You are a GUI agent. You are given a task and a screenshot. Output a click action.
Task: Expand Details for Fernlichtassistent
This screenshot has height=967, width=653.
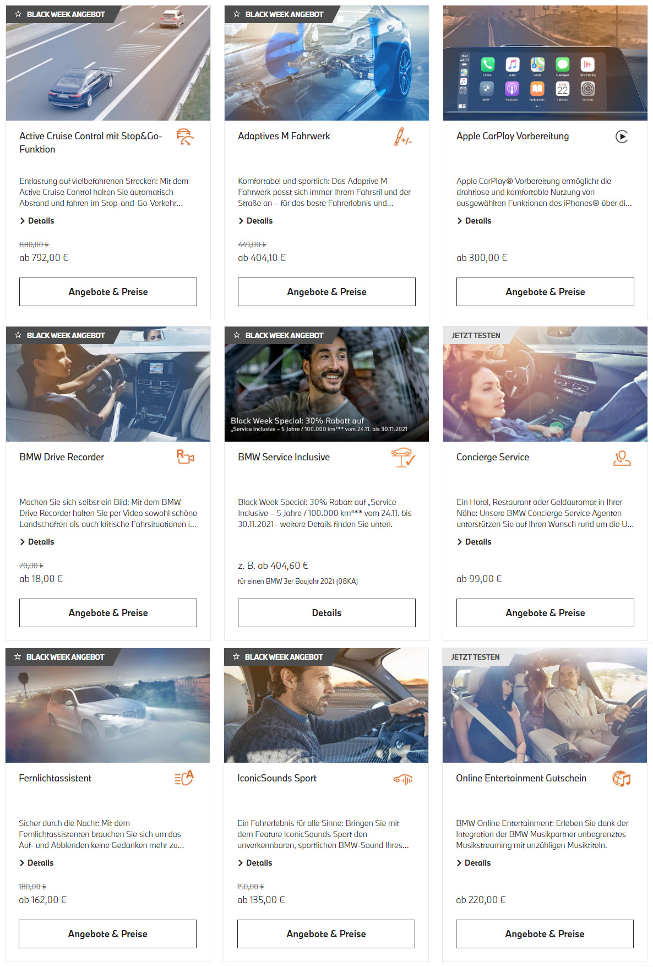click(36, 863)
